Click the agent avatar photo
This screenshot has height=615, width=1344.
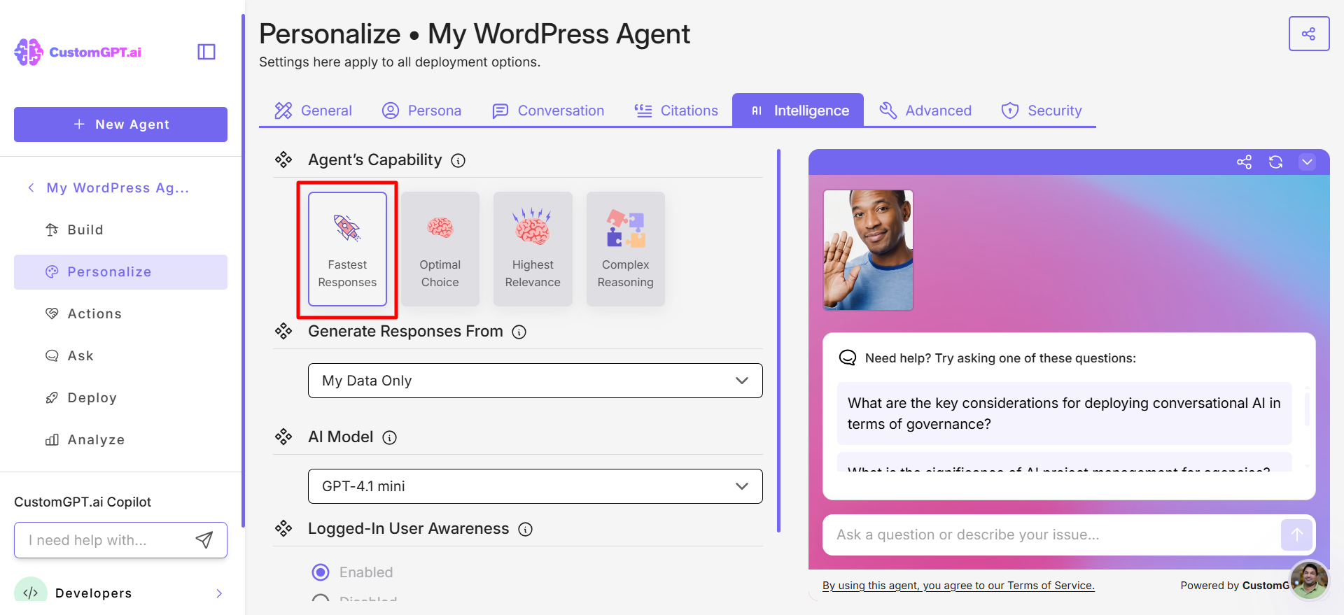[x=868, y=250]
